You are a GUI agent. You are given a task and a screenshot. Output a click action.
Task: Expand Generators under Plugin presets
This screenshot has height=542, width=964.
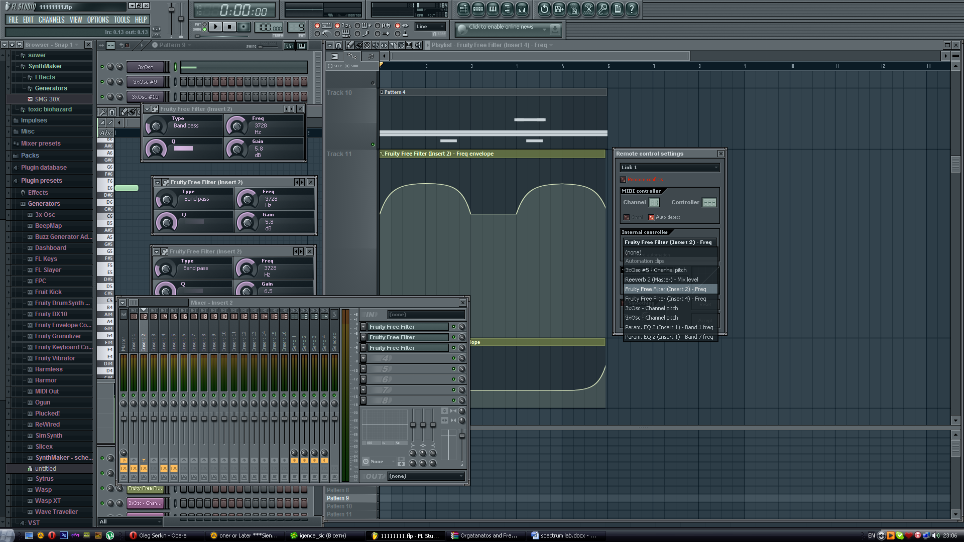[x=44, y=204]
